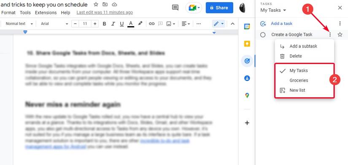Open the comment history icon
This screenshot has width=348, height=165.
[175, 8]
